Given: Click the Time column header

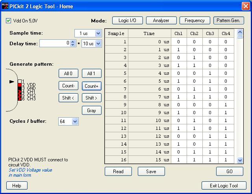Looking at the screenshot, I should [x=150, y=33].
